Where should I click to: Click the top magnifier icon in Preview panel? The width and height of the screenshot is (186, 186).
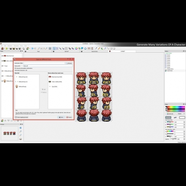20,131
